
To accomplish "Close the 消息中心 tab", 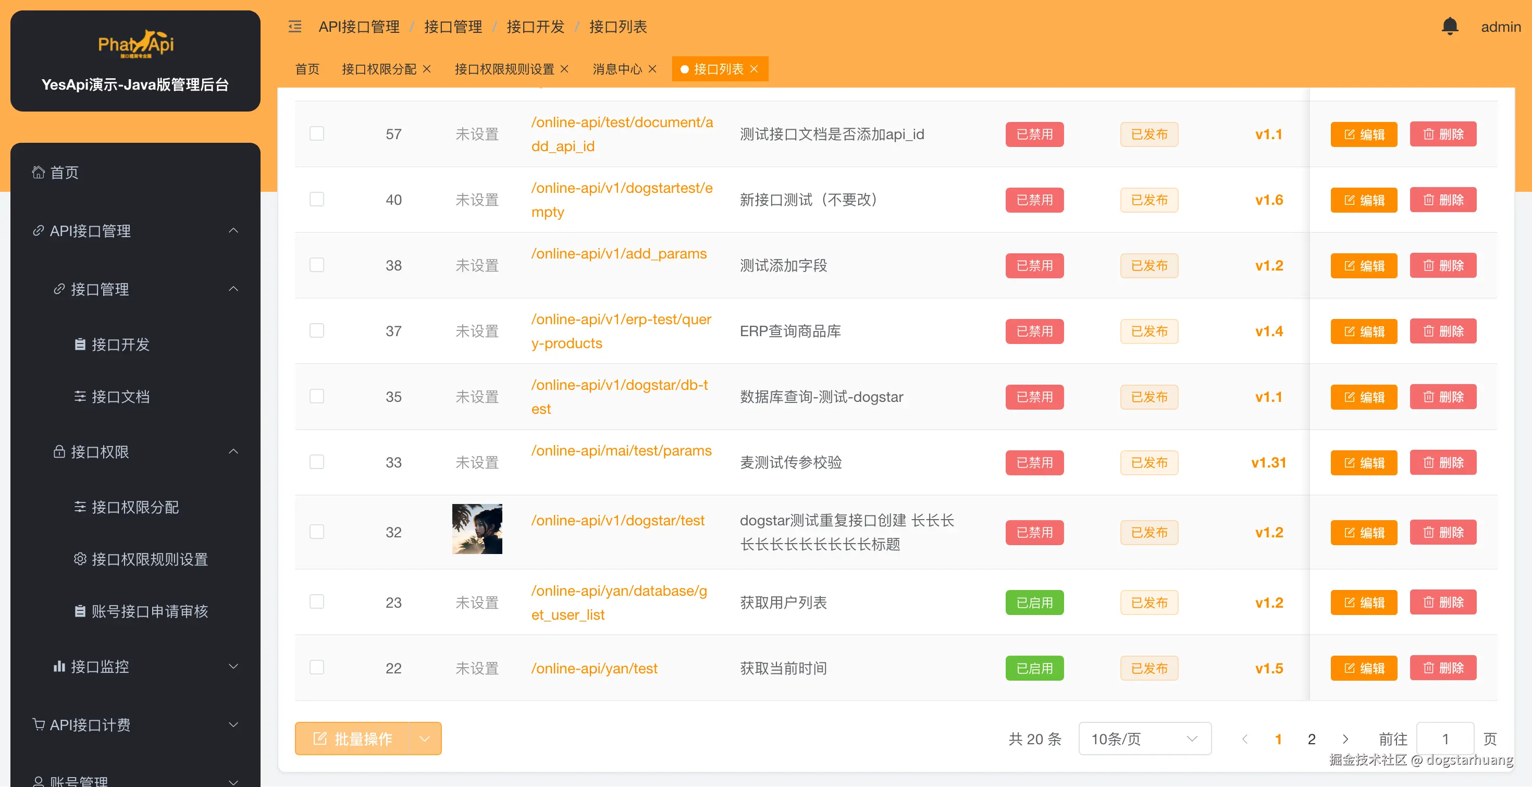I will 652,69.
